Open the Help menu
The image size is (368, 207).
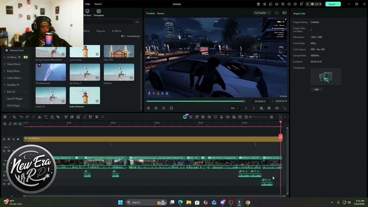(x=87, y=4)
